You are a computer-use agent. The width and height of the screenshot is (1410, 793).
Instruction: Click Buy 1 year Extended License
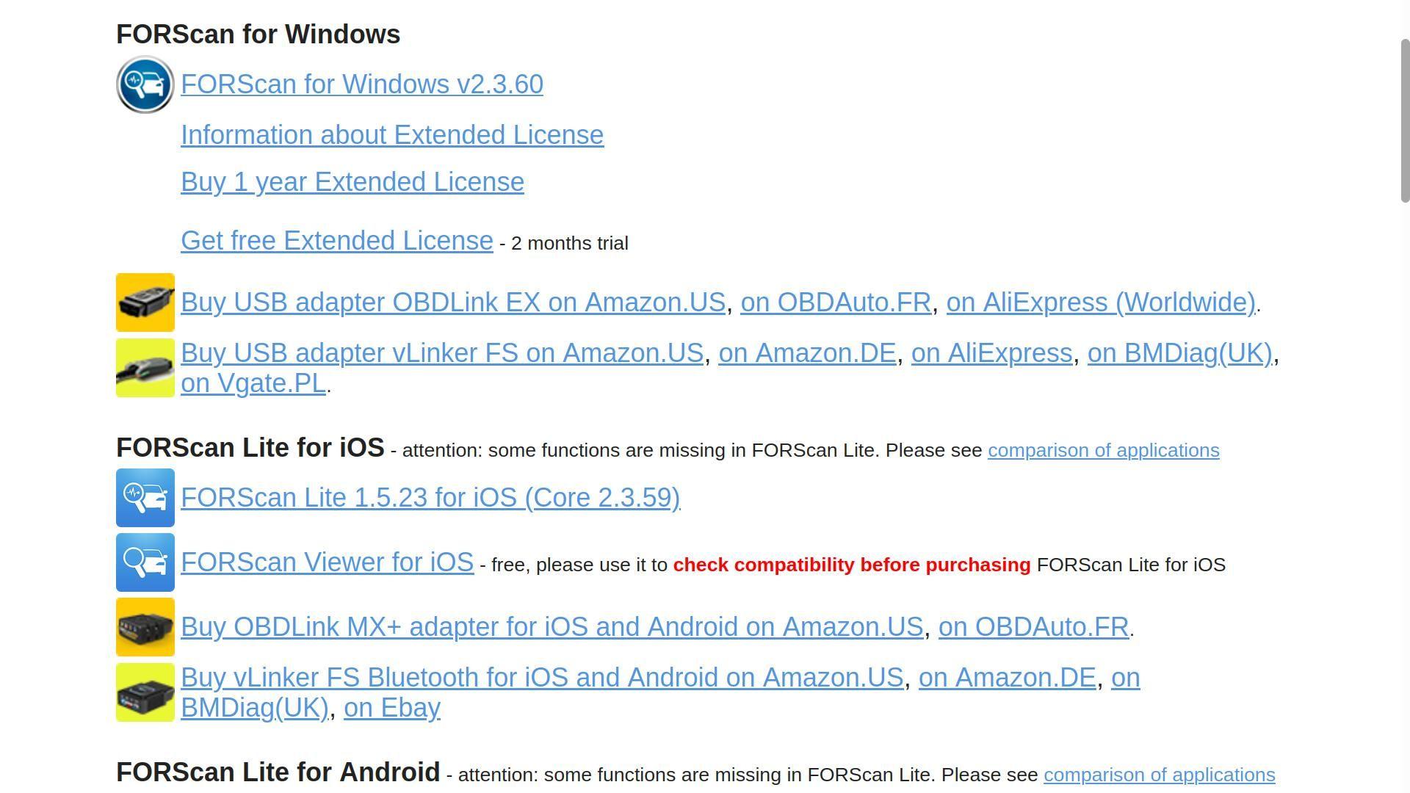(352, 182)
